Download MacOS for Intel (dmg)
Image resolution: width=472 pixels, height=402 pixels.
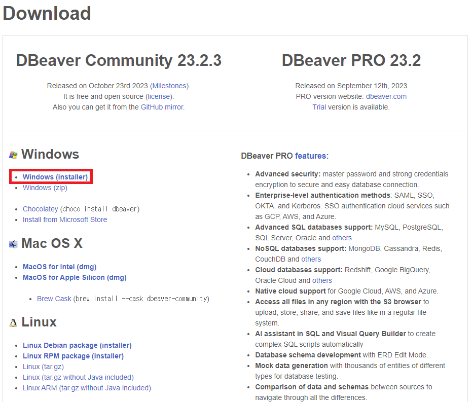click(60, 267)
